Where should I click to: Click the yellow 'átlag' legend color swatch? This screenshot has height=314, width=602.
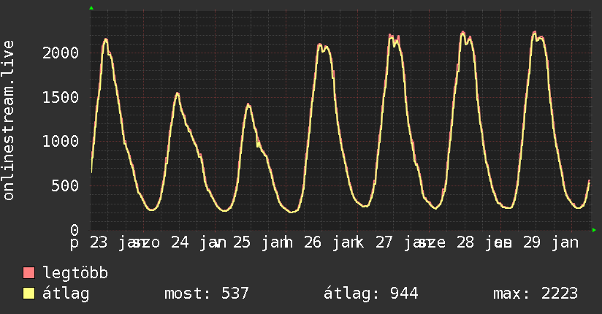click(28, 293)
